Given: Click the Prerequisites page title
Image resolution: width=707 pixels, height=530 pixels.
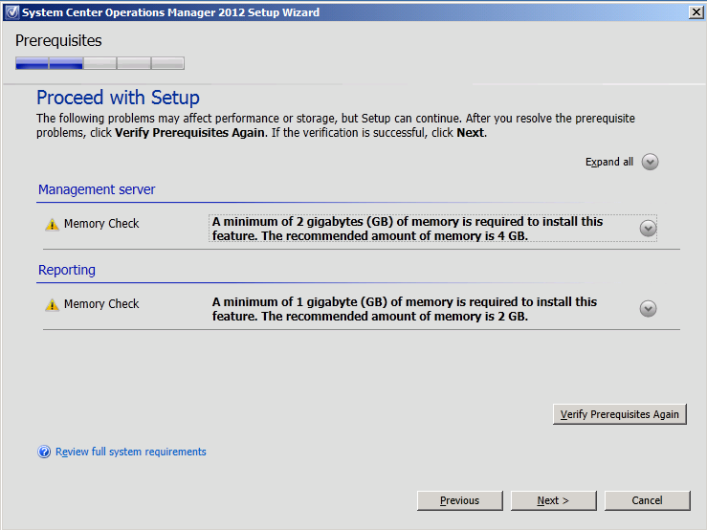Looking at the screenshot, I should (58, 40).
